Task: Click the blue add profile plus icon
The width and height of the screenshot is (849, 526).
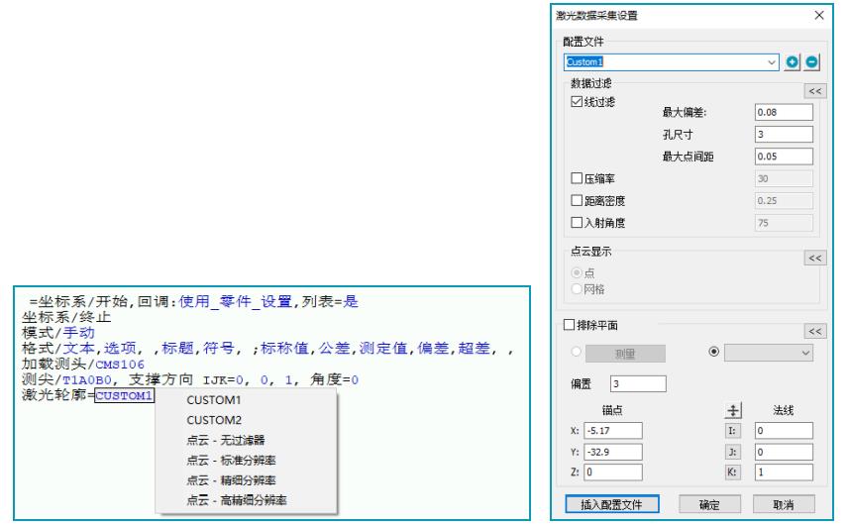Action: point(794,61)
